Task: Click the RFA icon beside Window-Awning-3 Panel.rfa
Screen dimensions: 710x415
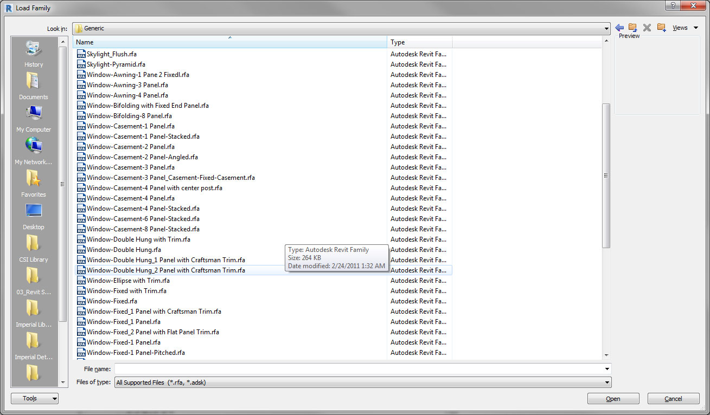Action: [x=81, y=85]
